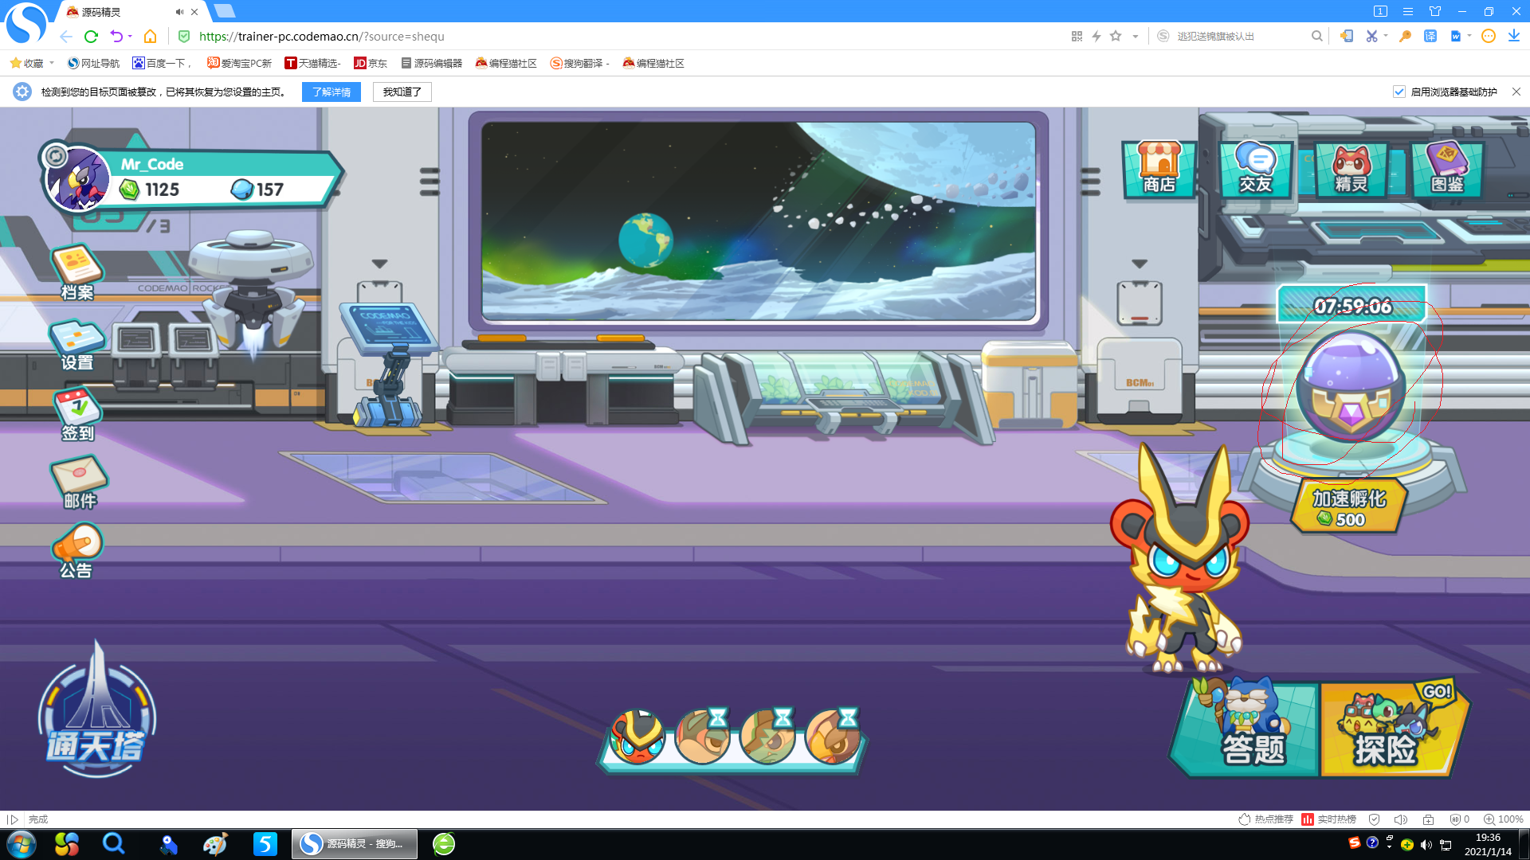
Task: Open the Sogou browser taskbar window button
Action: click(x=355, y=844)
